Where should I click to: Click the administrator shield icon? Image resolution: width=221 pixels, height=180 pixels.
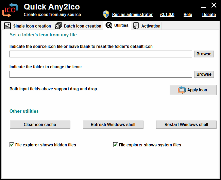pyautogui.click(x=106, y=14)
